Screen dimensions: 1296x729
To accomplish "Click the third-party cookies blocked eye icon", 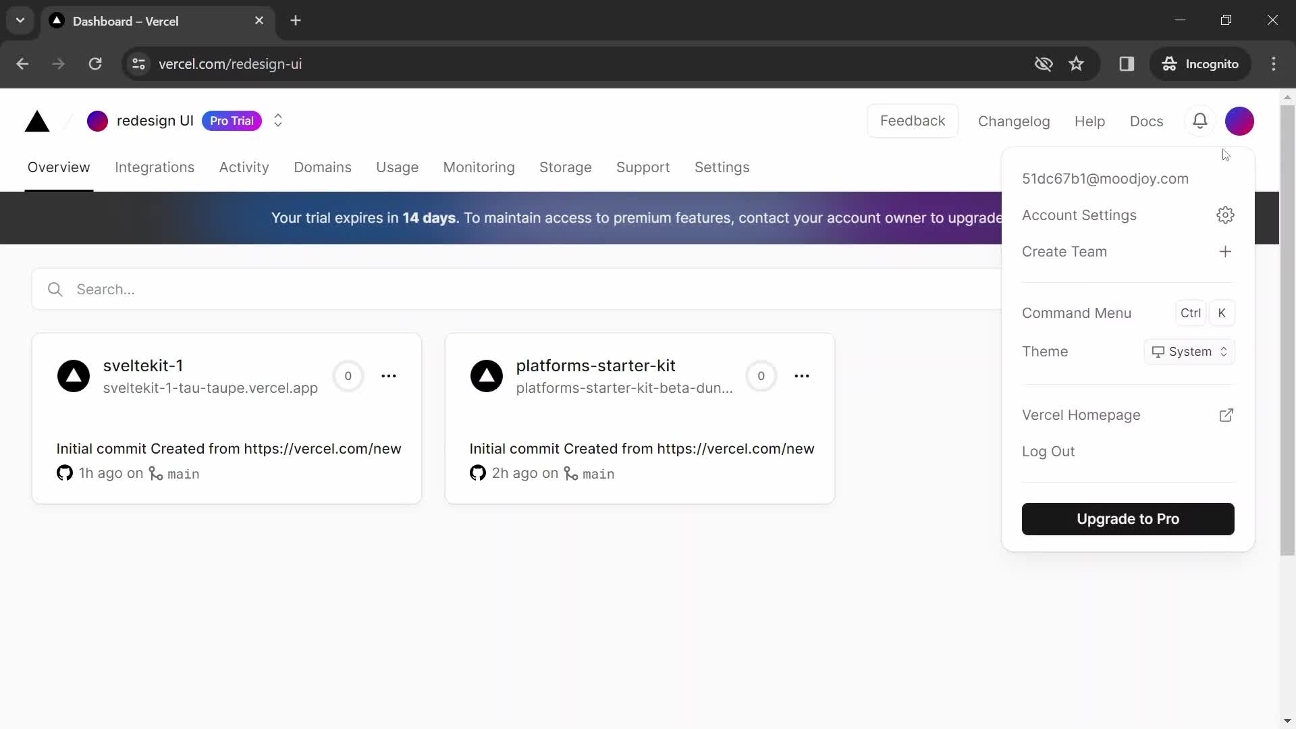I will 1044,63.
